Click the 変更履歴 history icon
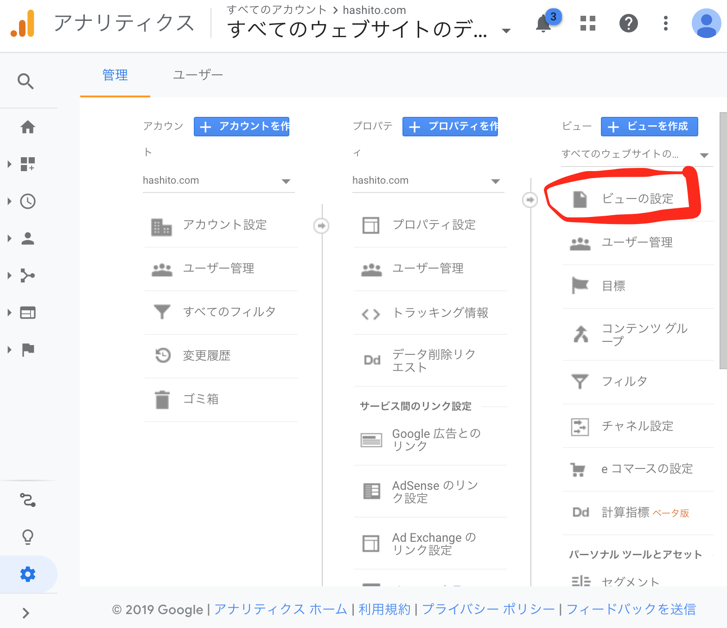This screenshot has height=628, width=727. (163, 355)
